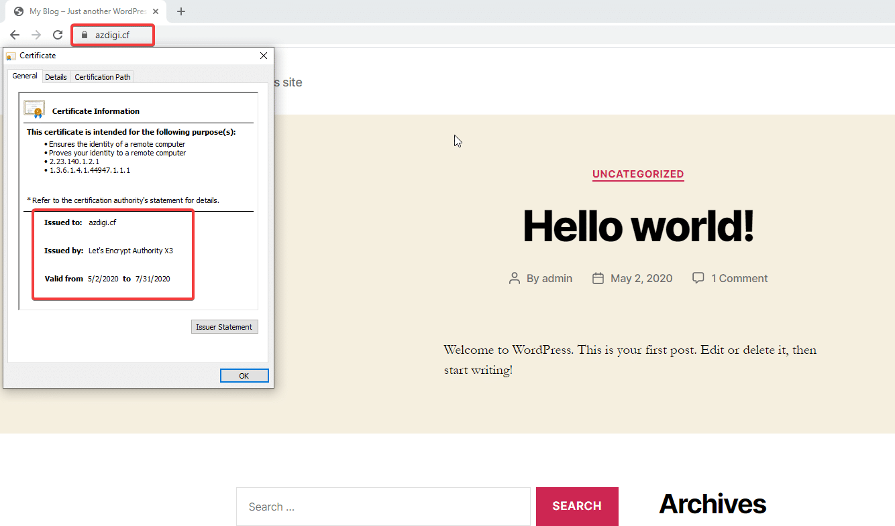This screenshot has width=895, height=526.
Task: Click the comment bubble icon near 1 Comment
Action: click(698, 277)
